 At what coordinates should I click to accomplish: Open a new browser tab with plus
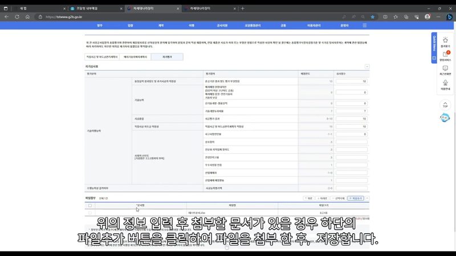243,9
